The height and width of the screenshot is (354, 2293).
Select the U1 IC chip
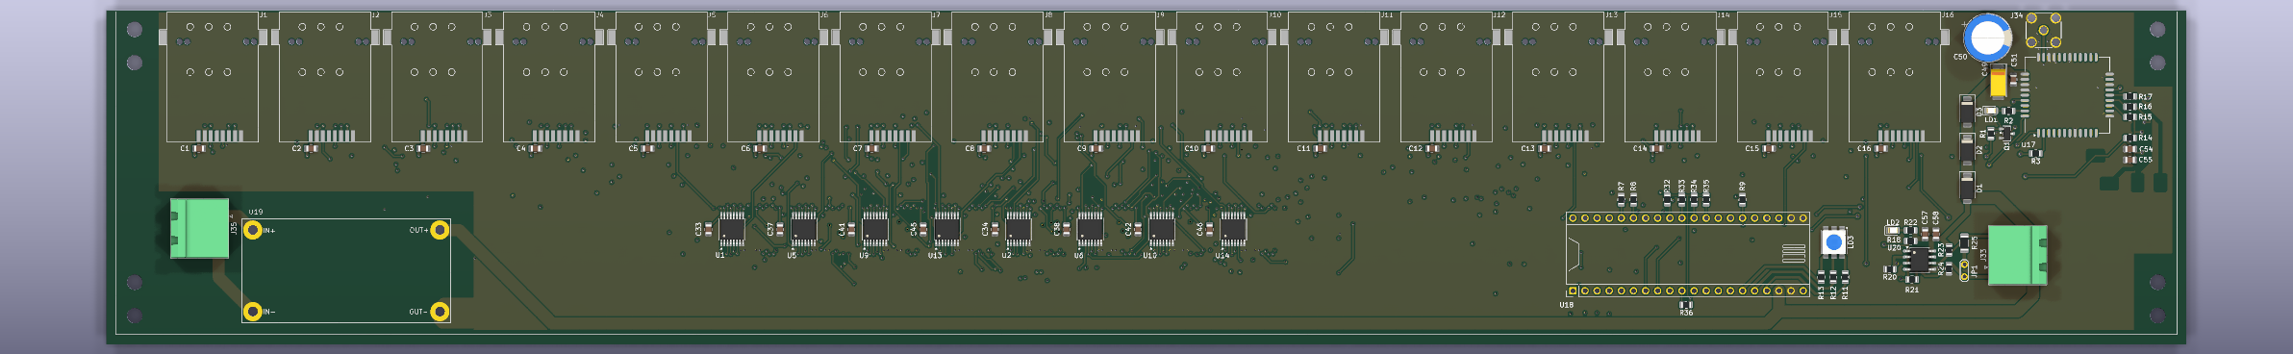pyautogui.click(x=732, y=229)
